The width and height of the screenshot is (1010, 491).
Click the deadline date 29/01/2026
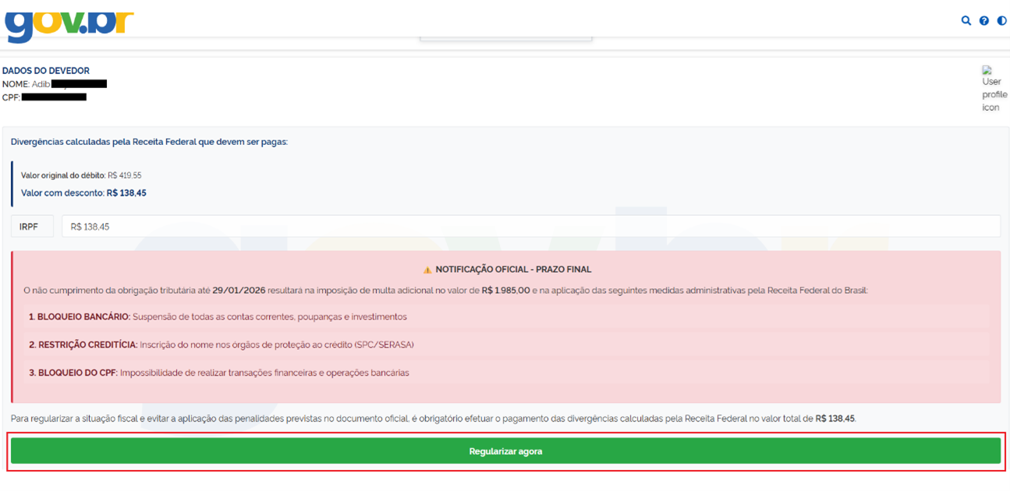pyautogui.click(x=239, y=291)
